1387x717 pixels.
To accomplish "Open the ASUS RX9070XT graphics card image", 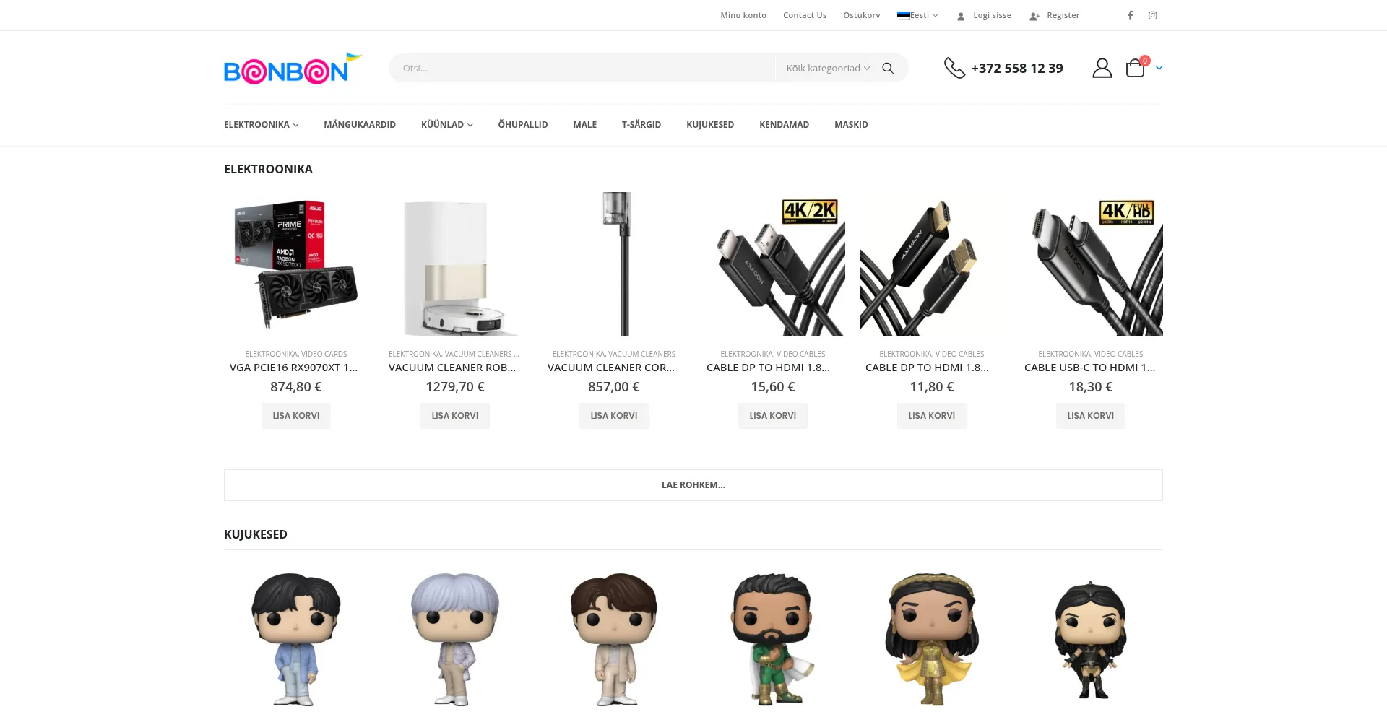I will pyautogui.click(x=296, y=264).
